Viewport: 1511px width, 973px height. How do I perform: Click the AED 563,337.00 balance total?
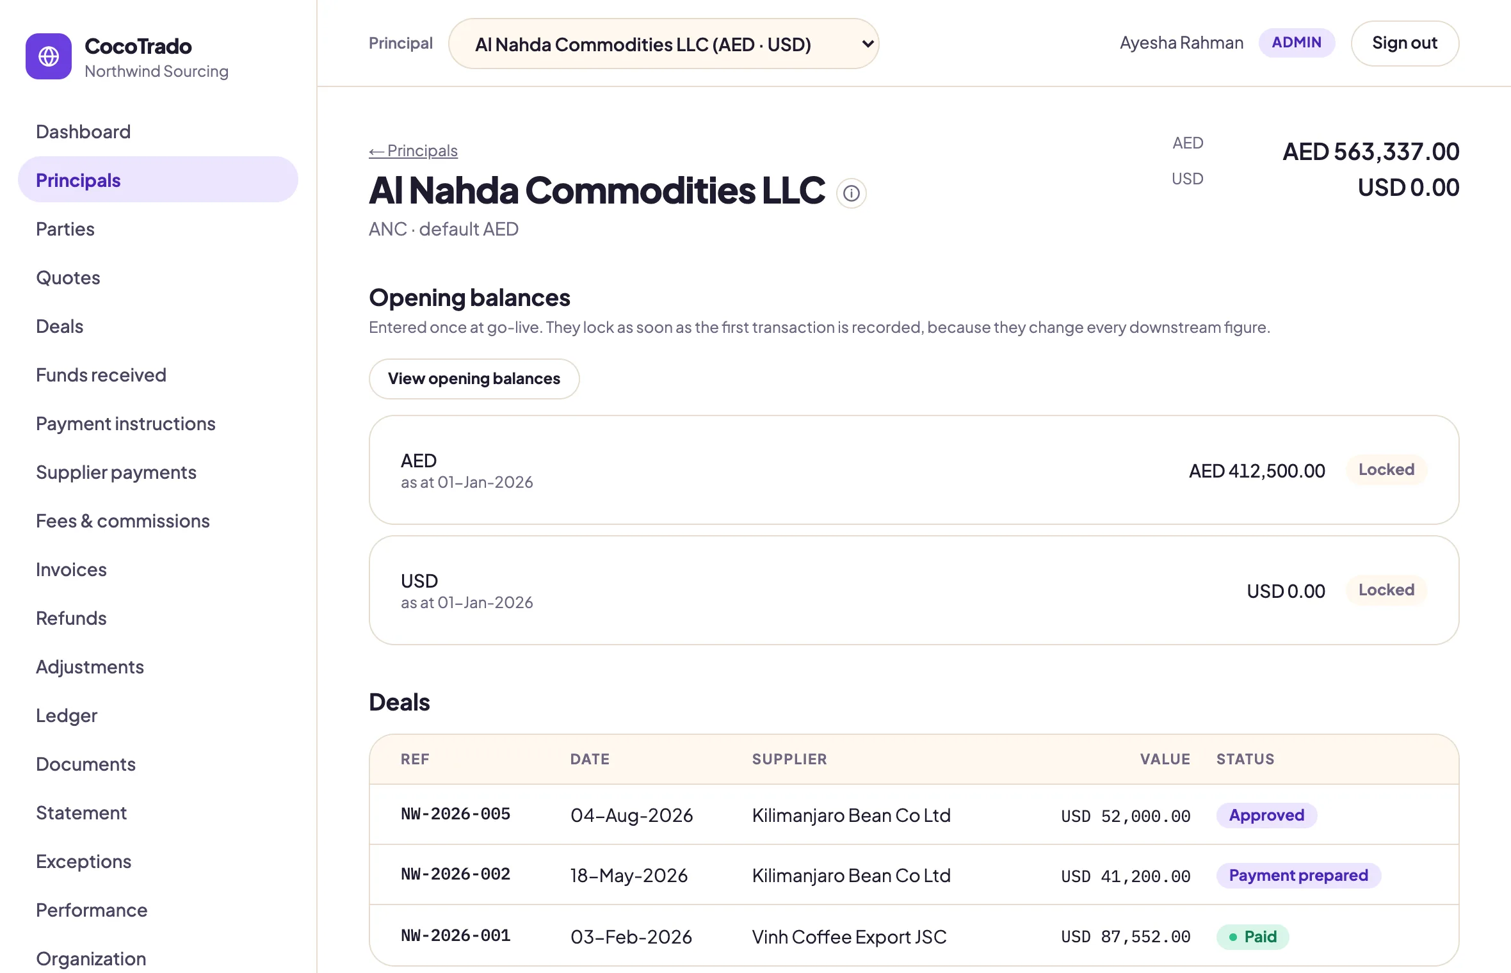coord(1371,152)
